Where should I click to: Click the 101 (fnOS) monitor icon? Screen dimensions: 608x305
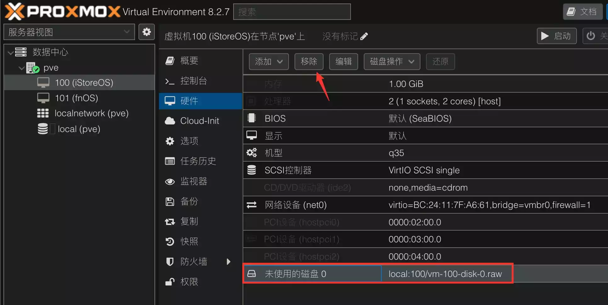click(x=43, y=98)
